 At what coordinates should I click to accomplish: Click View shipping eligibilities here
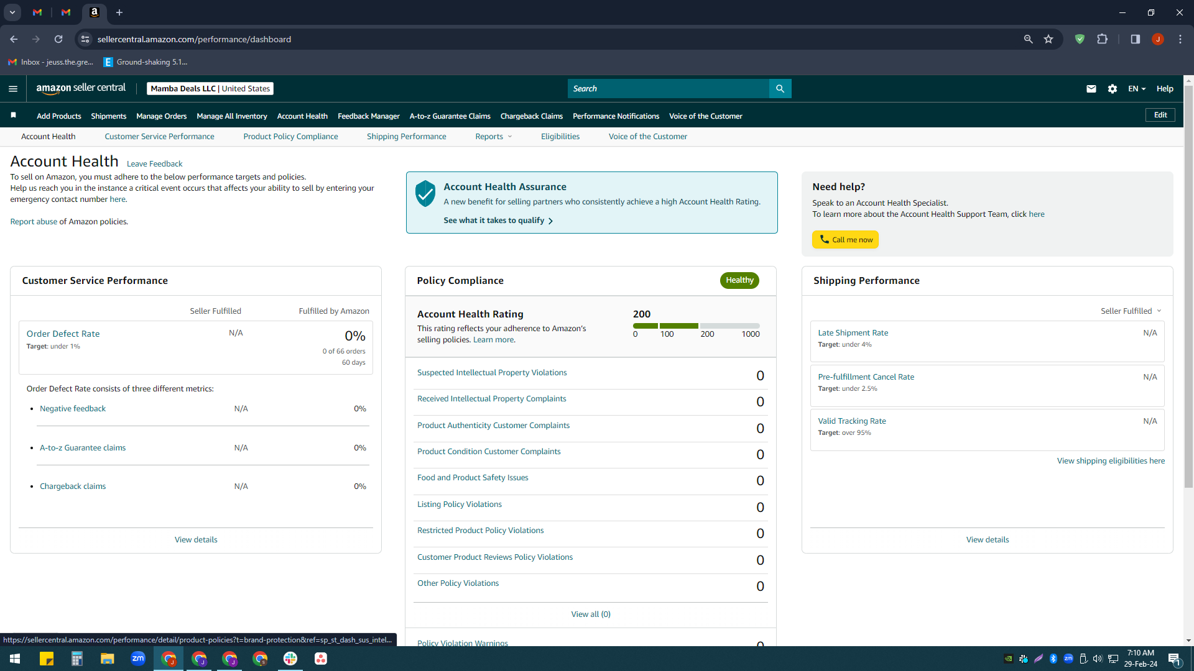pos(1111,461)
